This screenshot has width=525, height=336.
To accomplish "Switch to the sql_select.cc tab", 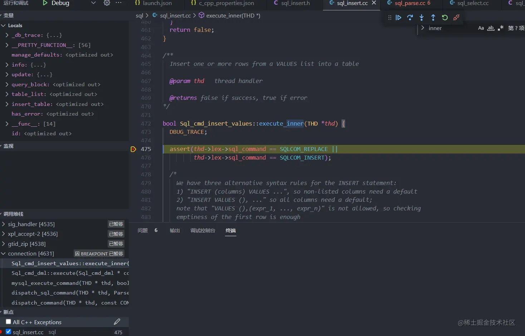I will (x=469, y=3).
